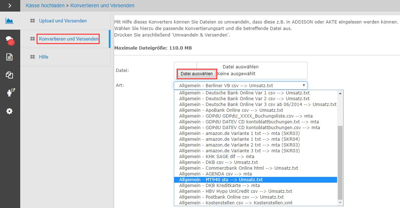Click grid icon beside Hilfe
The height and width of the screenshot is (208, 400).
click(x=33, y=57)
